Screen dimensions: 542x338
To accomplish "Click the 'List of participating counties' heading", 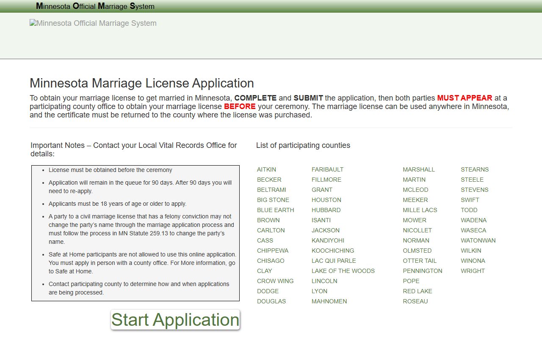I will coord(303,145).
